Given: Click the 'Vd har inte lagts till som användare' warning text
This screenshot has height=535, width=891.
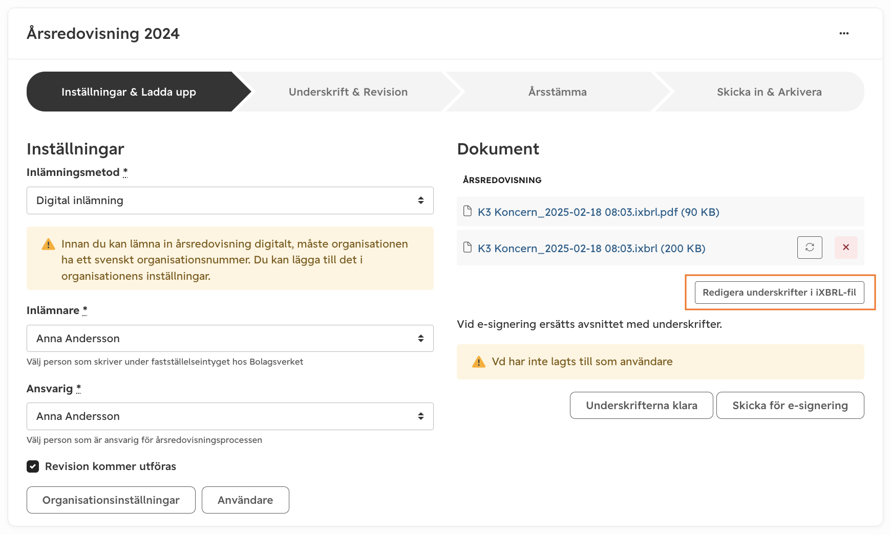Looking at the screenshot, I should point(582,362).
